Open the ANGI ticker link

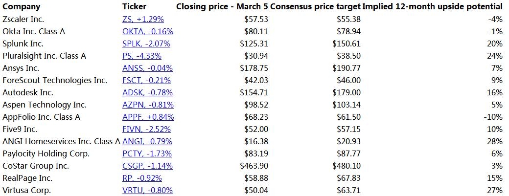click(x=147, y=142)
